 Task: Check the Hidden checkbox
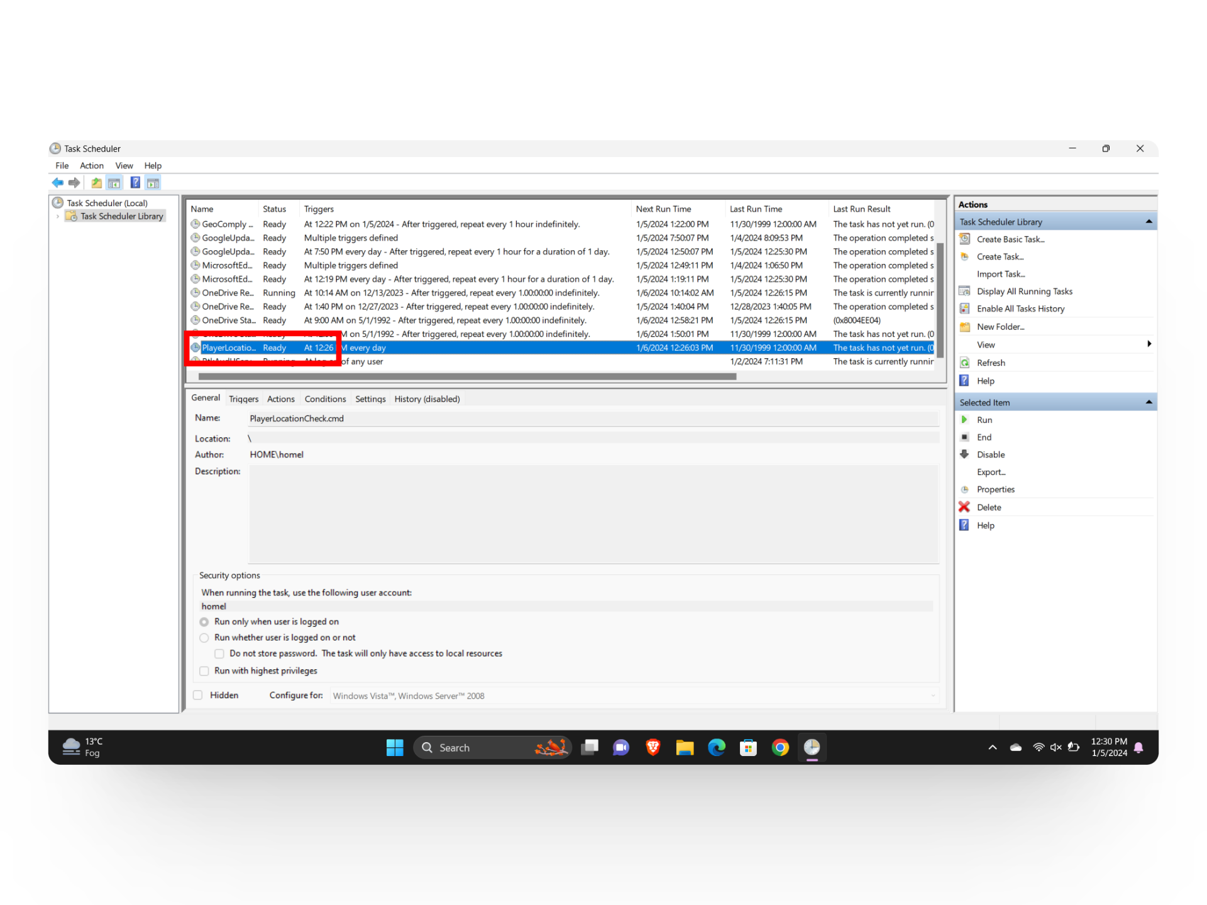[198, 695]
